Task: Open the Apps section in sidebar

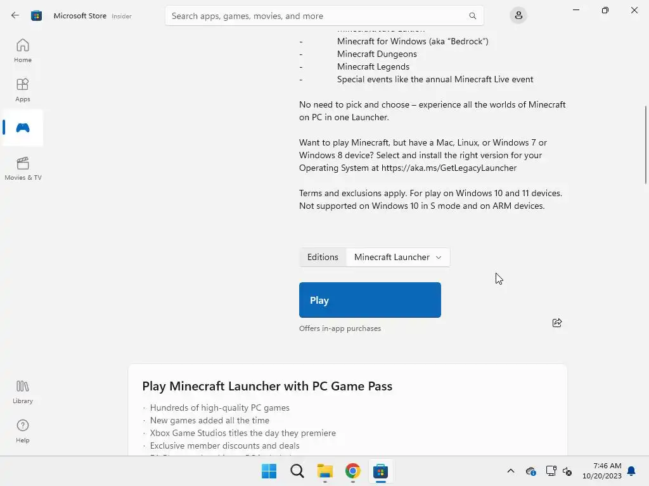Action: click(x=23, y=90)
